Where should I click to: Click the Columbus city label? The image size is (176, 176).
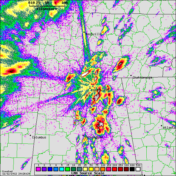tap(39, 137)
